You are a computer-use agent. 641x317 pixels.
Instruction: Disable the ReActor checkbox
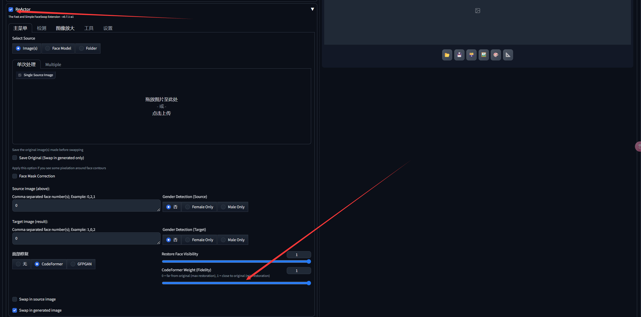pos(11,10)
